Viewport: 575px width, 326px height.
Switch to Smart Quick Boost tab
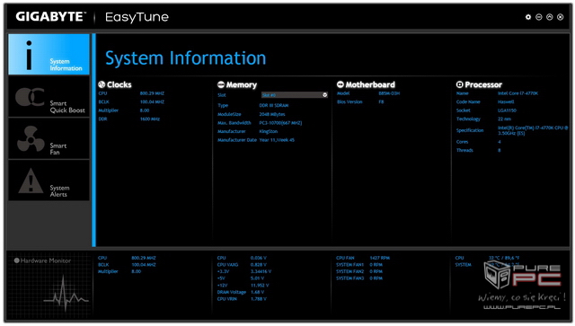(49, 97)
